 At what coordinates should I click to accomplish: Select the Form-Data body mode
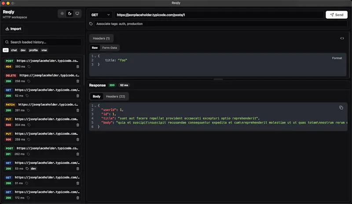tap(110, 47)
